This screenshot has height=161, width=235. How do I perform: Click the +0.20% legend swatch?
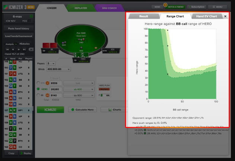[x=145, y=130]
